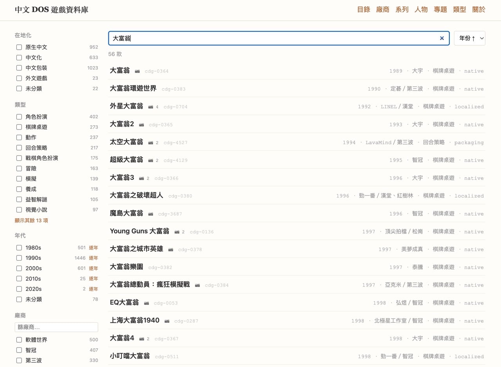This screenshot has width=501, height=367.
Task: Click the screenshot icon beside 大富翁之城市英雄
Action: tap(171, 250)
